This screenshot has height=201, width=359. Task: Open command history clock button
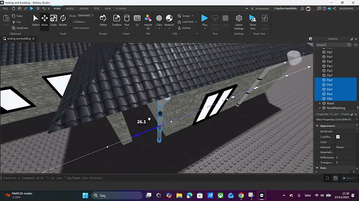pyautogui.click(x=336, y=178)
